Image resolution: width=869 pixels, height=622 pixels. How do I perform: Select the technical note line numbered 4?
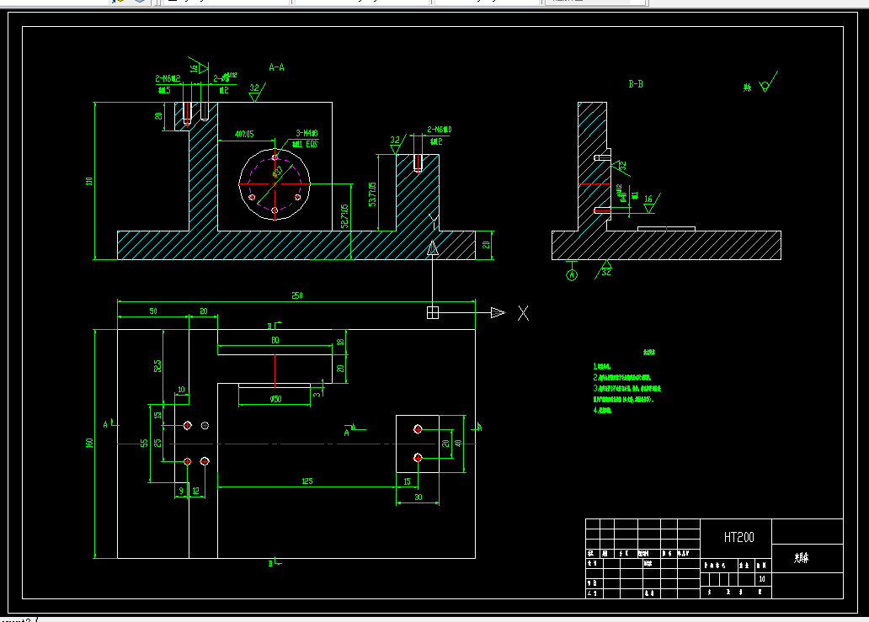pyautogui.click(x=602, y=411)
